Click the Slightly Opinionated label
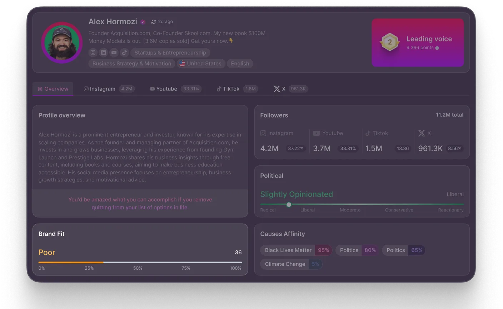 pyautogui.click(x=297, y=194)
